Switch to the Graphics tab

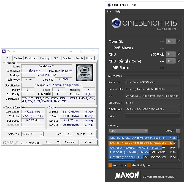pyautogui.click(x=68, y=58)
